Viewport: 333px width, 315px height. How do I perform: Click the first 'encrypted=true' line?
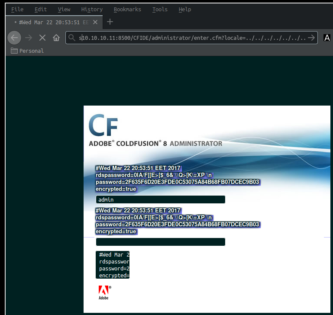tap(116, 189)
